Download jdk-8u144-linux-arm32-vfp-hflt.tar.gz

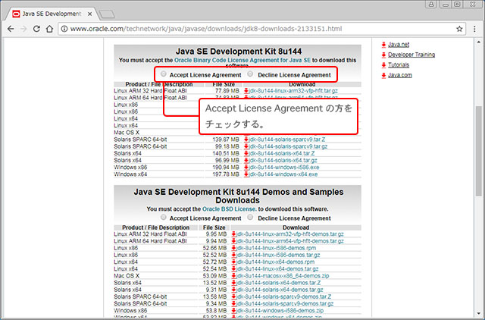[x=293, y=91]
